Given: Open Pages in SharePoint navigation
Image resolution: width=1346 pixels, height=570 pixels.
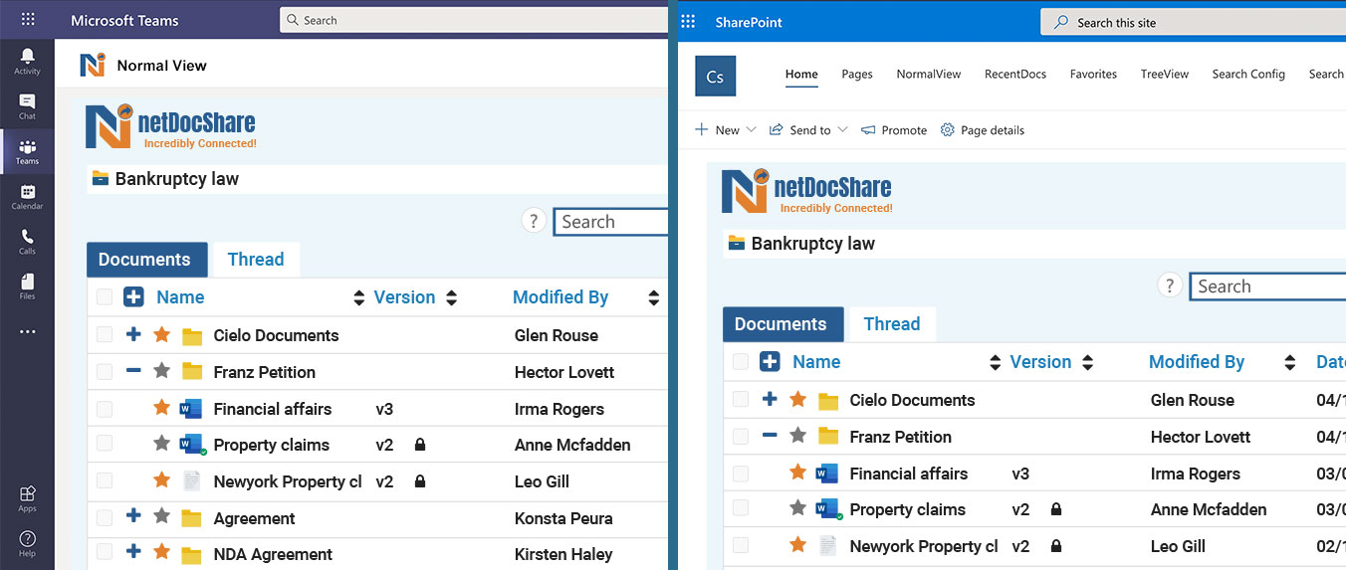Looking at the screenshot, I should coord(857,74).
